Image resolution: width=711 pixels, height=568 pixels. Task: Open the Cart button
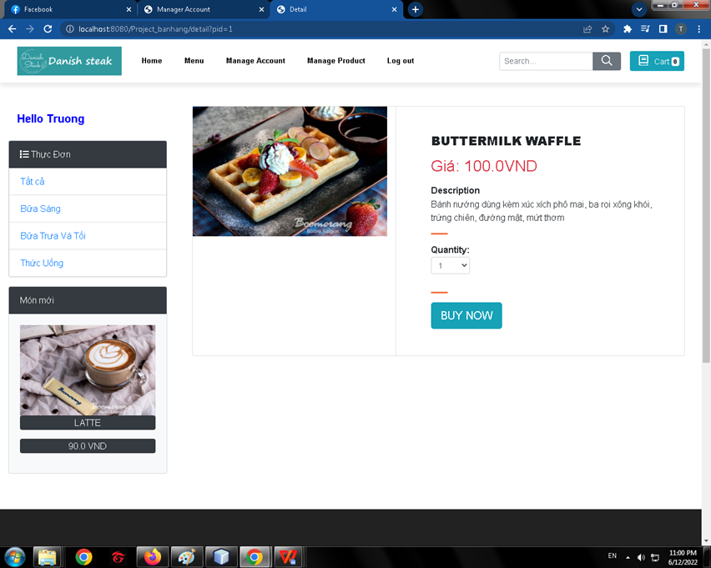[x=657, y=61]
